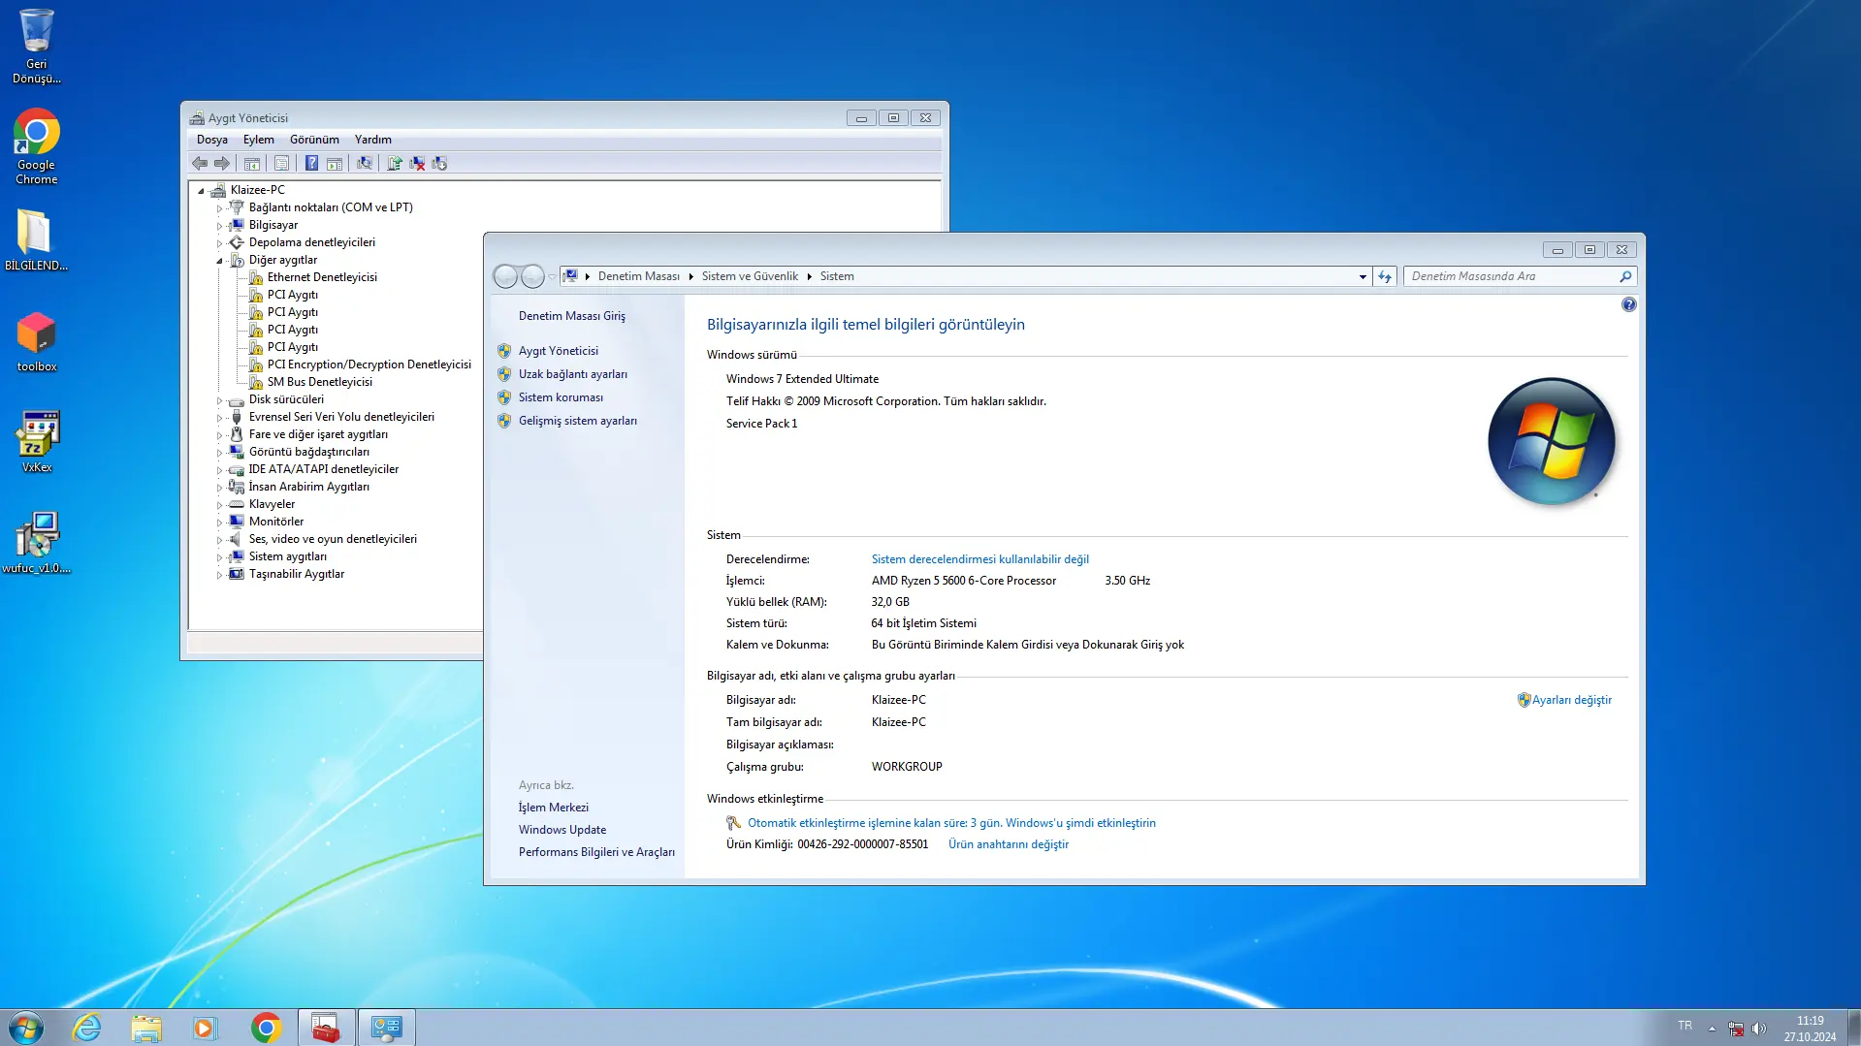Open the address bar history dropdown

pyautogui.click(x=1363, y=276)
